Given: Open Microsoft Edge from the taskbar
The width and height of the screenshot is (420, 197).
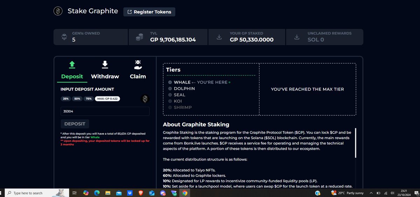Looking at the screenshot, I should 97,193.
